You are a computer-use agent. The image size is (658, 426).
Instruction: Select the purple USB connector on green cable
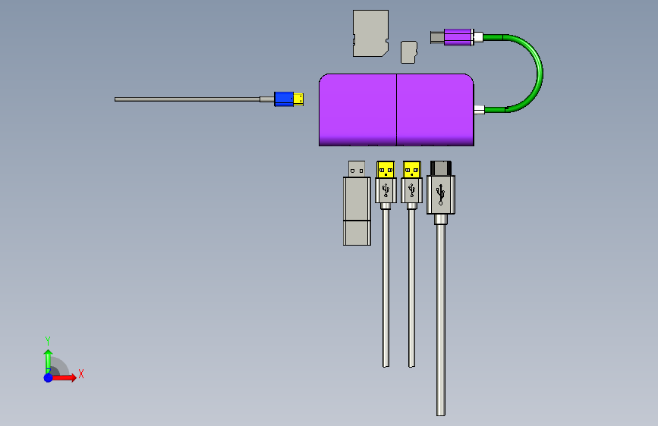458,37
